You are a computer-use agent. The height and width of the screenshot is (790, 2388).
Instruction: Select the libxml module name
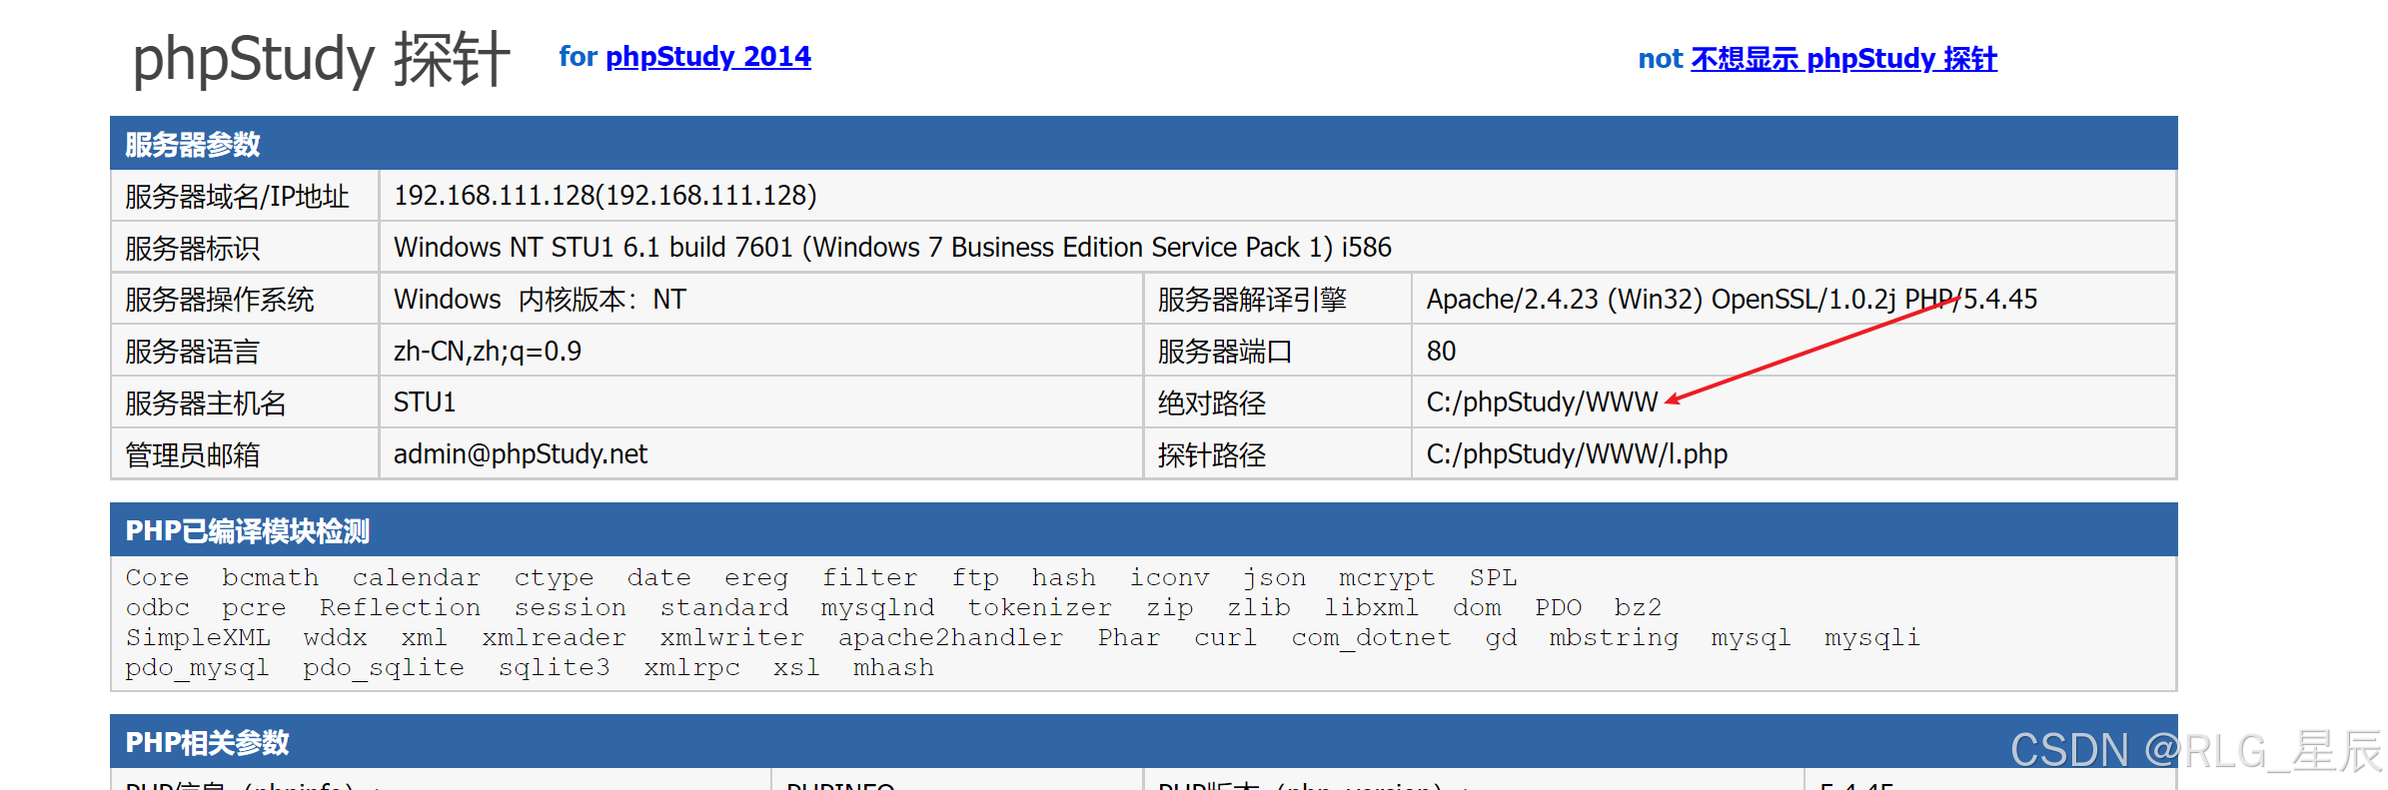pos(1371,608)
